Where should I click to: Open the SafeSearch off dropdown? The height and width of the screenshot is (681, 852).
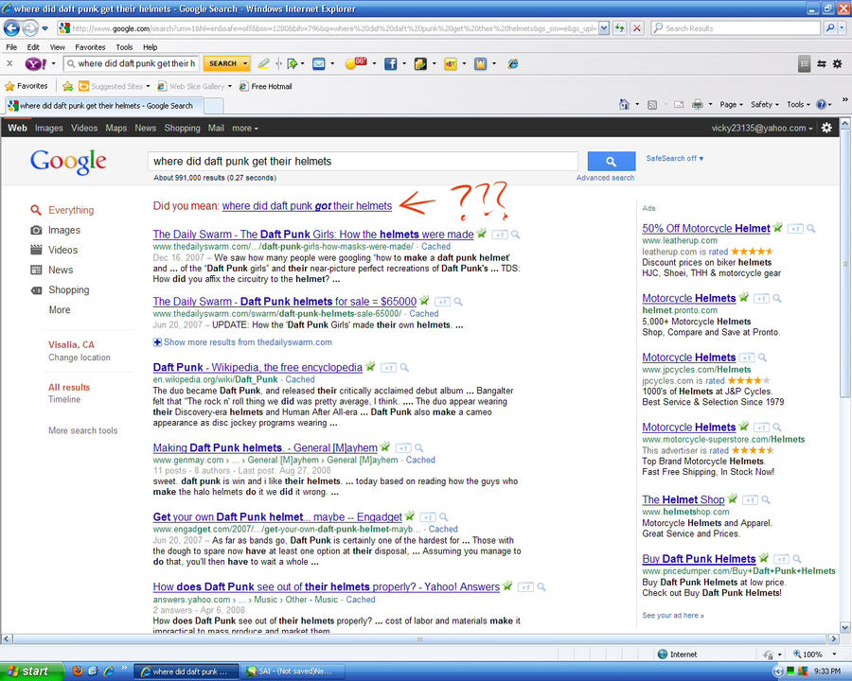674,158
